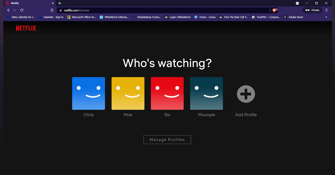Open a new browser tab
This screenshot has height=175, width=335.
59,3
